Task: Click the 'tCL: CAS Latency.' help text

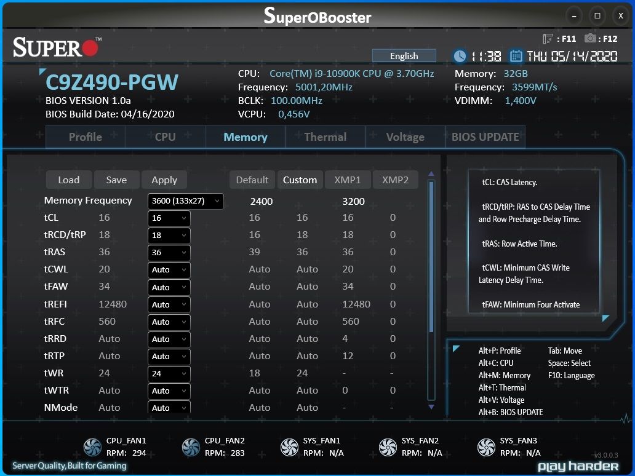Action: coord(509,182)
